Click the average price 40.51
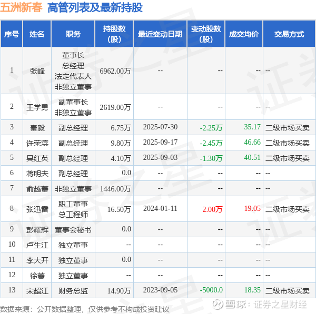The height and width of the screenshot is (314, 316). (252, 158)
